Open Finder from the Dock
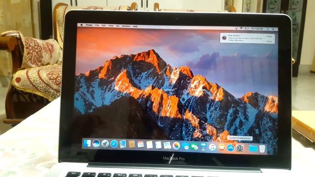Image resolution: width=315 pixels, height=177 pixels. coord(88,143)
